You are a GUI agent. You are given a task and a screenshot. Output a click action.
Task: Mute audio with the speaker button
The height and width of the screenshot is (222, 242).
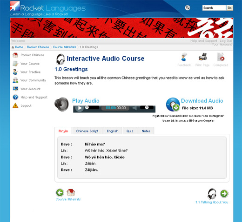coord(134,108)
